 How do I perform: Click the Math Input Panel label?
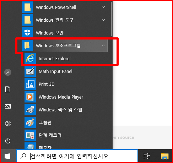(55, 72)
